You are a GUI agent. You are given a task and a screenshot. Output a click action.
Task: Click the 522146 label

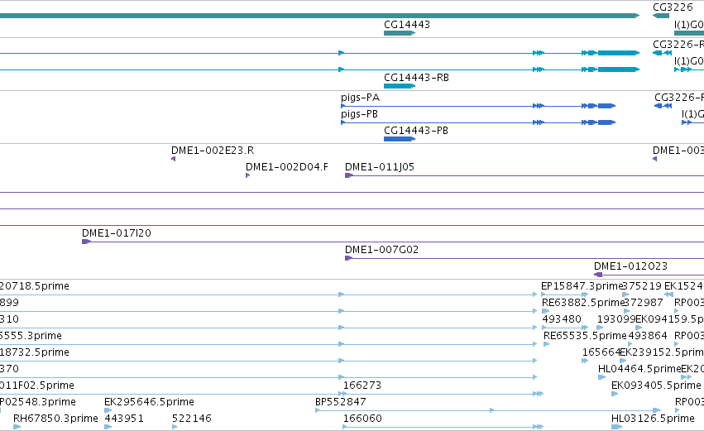[x=192, y=419]
